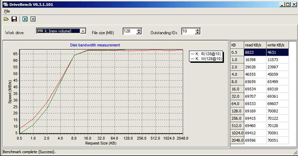The width and height of the screenshot is (298, 156).
Task: Start the benchmark run
Action: 25,19
